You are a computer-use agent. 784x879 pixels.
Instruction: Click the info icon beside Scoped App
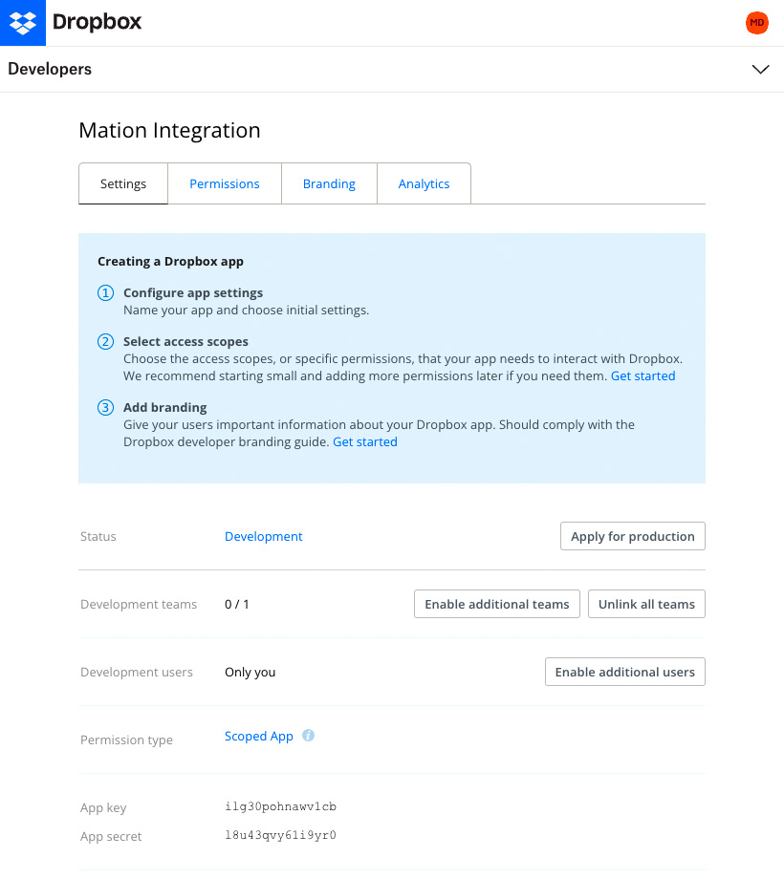coord(308,735)
